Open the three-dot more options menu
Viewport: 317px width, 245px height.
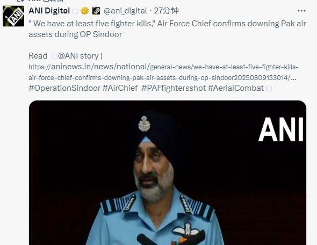[301, 11]
